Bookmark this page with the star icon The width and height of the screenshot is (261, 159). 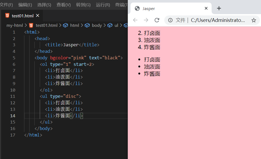(x=253, y=20)
